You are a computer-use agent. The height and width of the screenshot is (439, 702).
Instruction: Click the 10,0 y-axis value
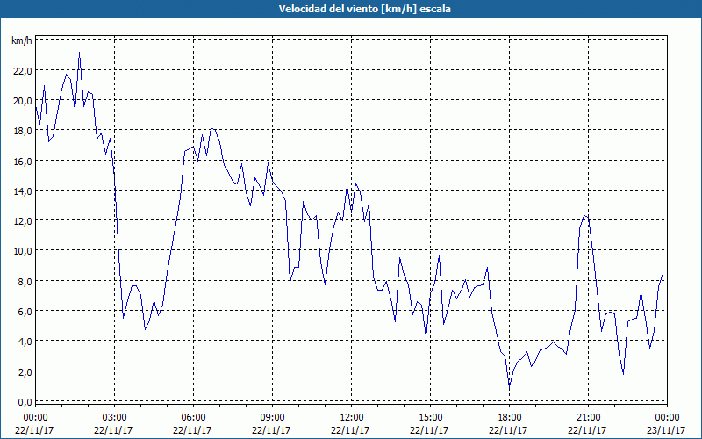click(23, 251)
